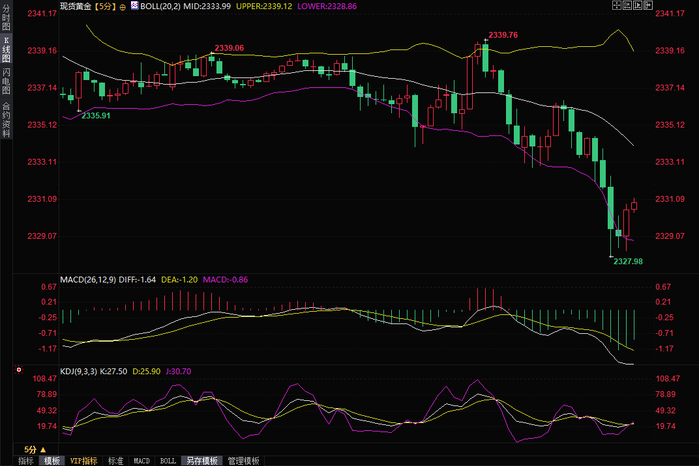Open the 闪电图 side tab
Image resolution: width=699 pixels, height=466 pixels.
point(6,81)
